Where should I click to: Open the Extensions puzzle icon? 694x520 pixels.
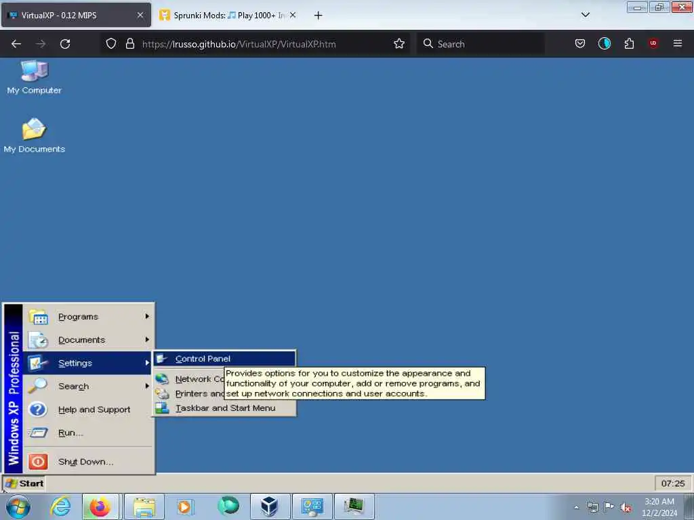[629, 43]
